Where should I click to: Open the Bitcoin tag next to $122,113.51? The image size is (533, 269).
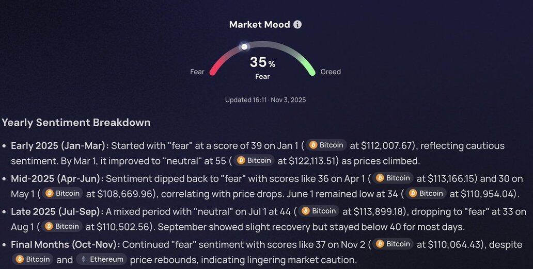(x=254, y=160)
